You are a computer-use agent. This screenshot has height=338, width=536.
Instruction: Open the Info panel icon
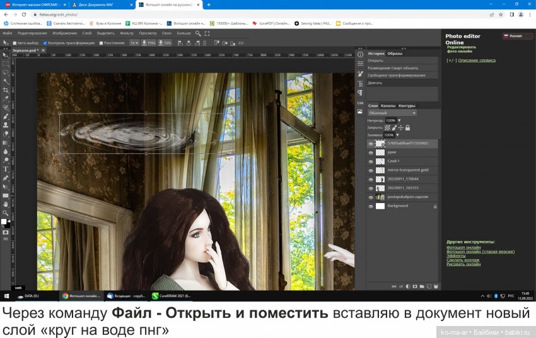[x=360, y=55]
